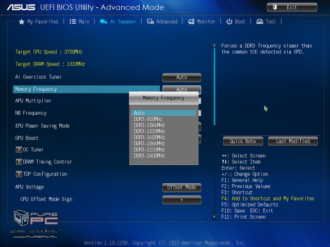330x247 pixels.
Task: Select the Ai Overclock Tuner setting
Action: (x=38, y=77)
